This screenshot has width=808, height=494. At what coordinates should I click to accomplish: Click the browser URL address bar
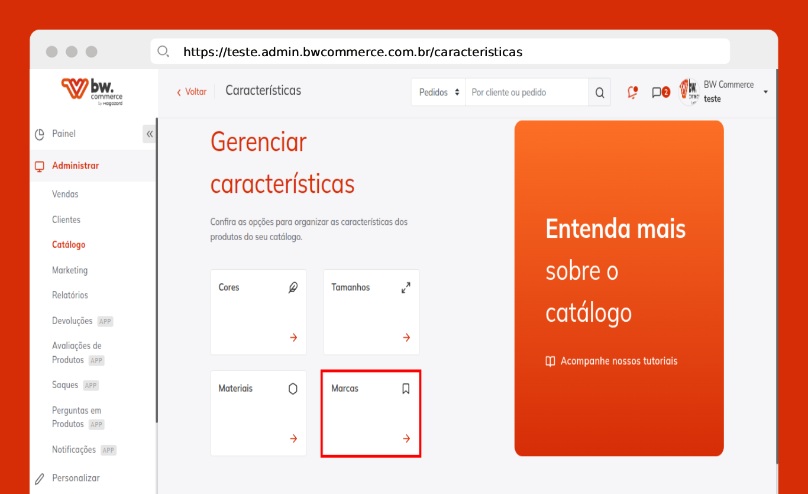[x=440, y=51]
